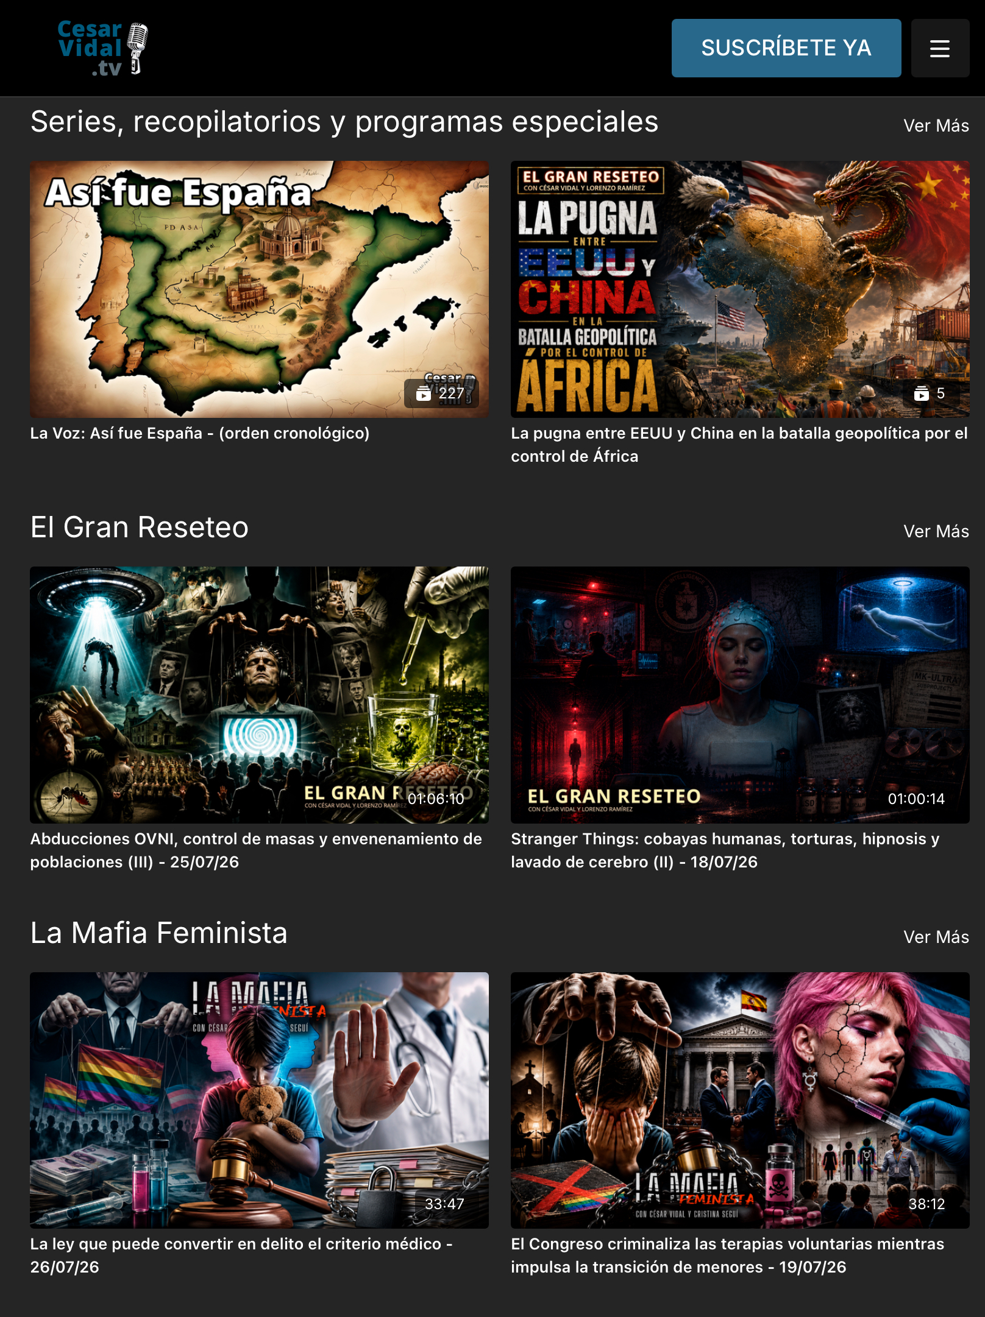Click the El Gran Reseteo section heading
This screenshot has height=1317, width=985.
point(140,527)
